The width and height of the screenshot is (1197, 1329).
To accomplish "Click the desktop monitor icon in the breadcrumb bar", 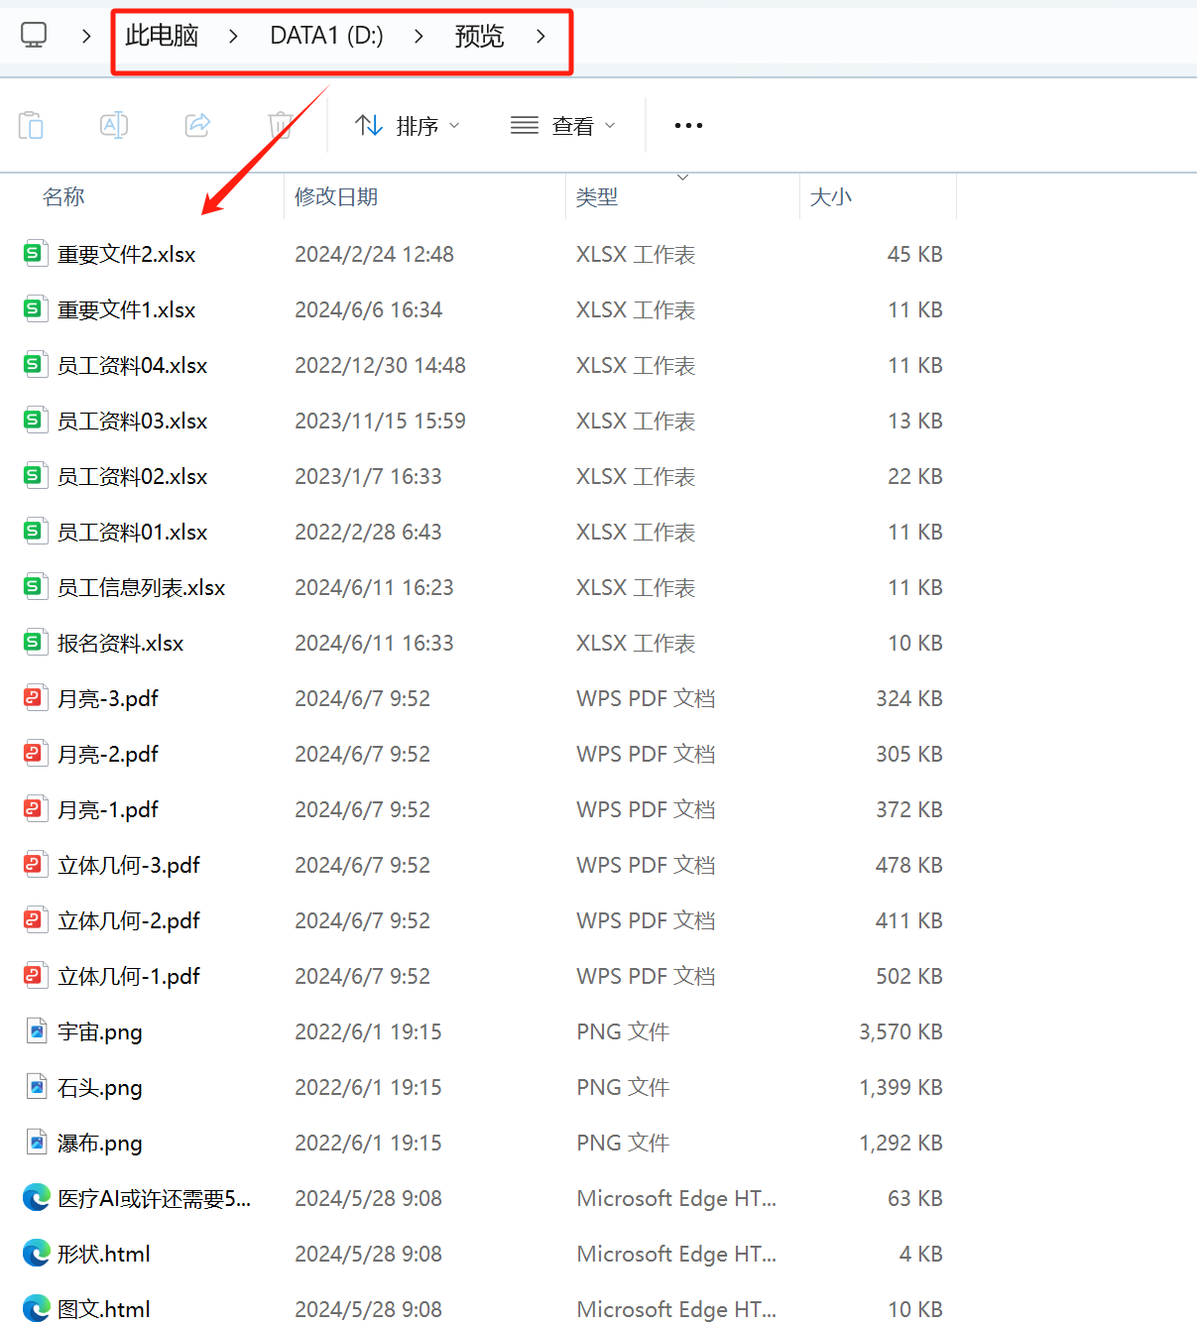I will click(34, 33).
